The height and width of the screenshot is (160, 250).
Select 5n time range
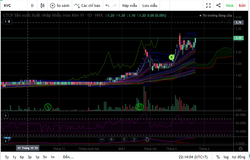click(45, 157)
